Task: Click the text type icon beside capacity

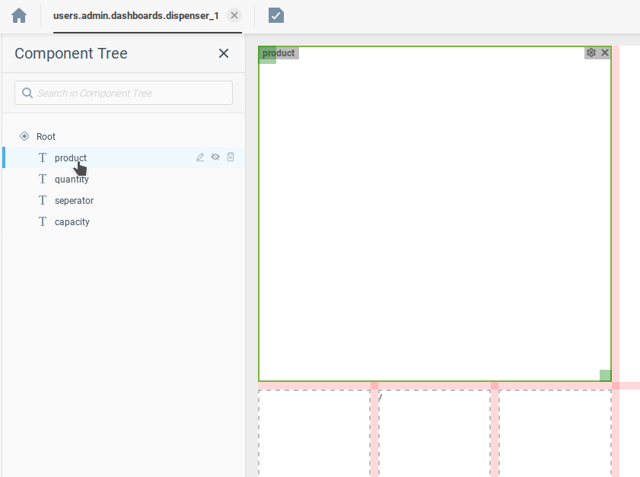Action: tap(43, 222)
